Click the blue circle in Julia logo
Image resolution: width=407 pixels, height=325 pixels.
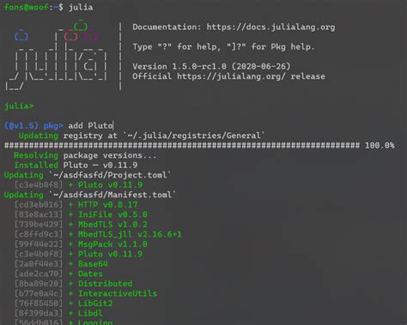tap(21, 36)
